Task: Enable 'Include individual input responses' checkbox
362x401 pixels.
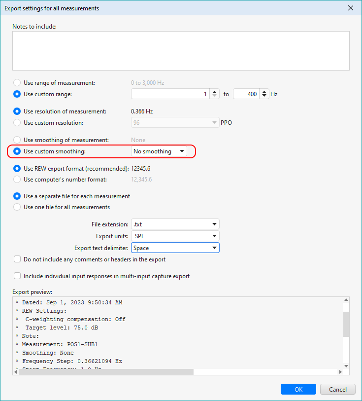Action: click(x=17, y=276)
